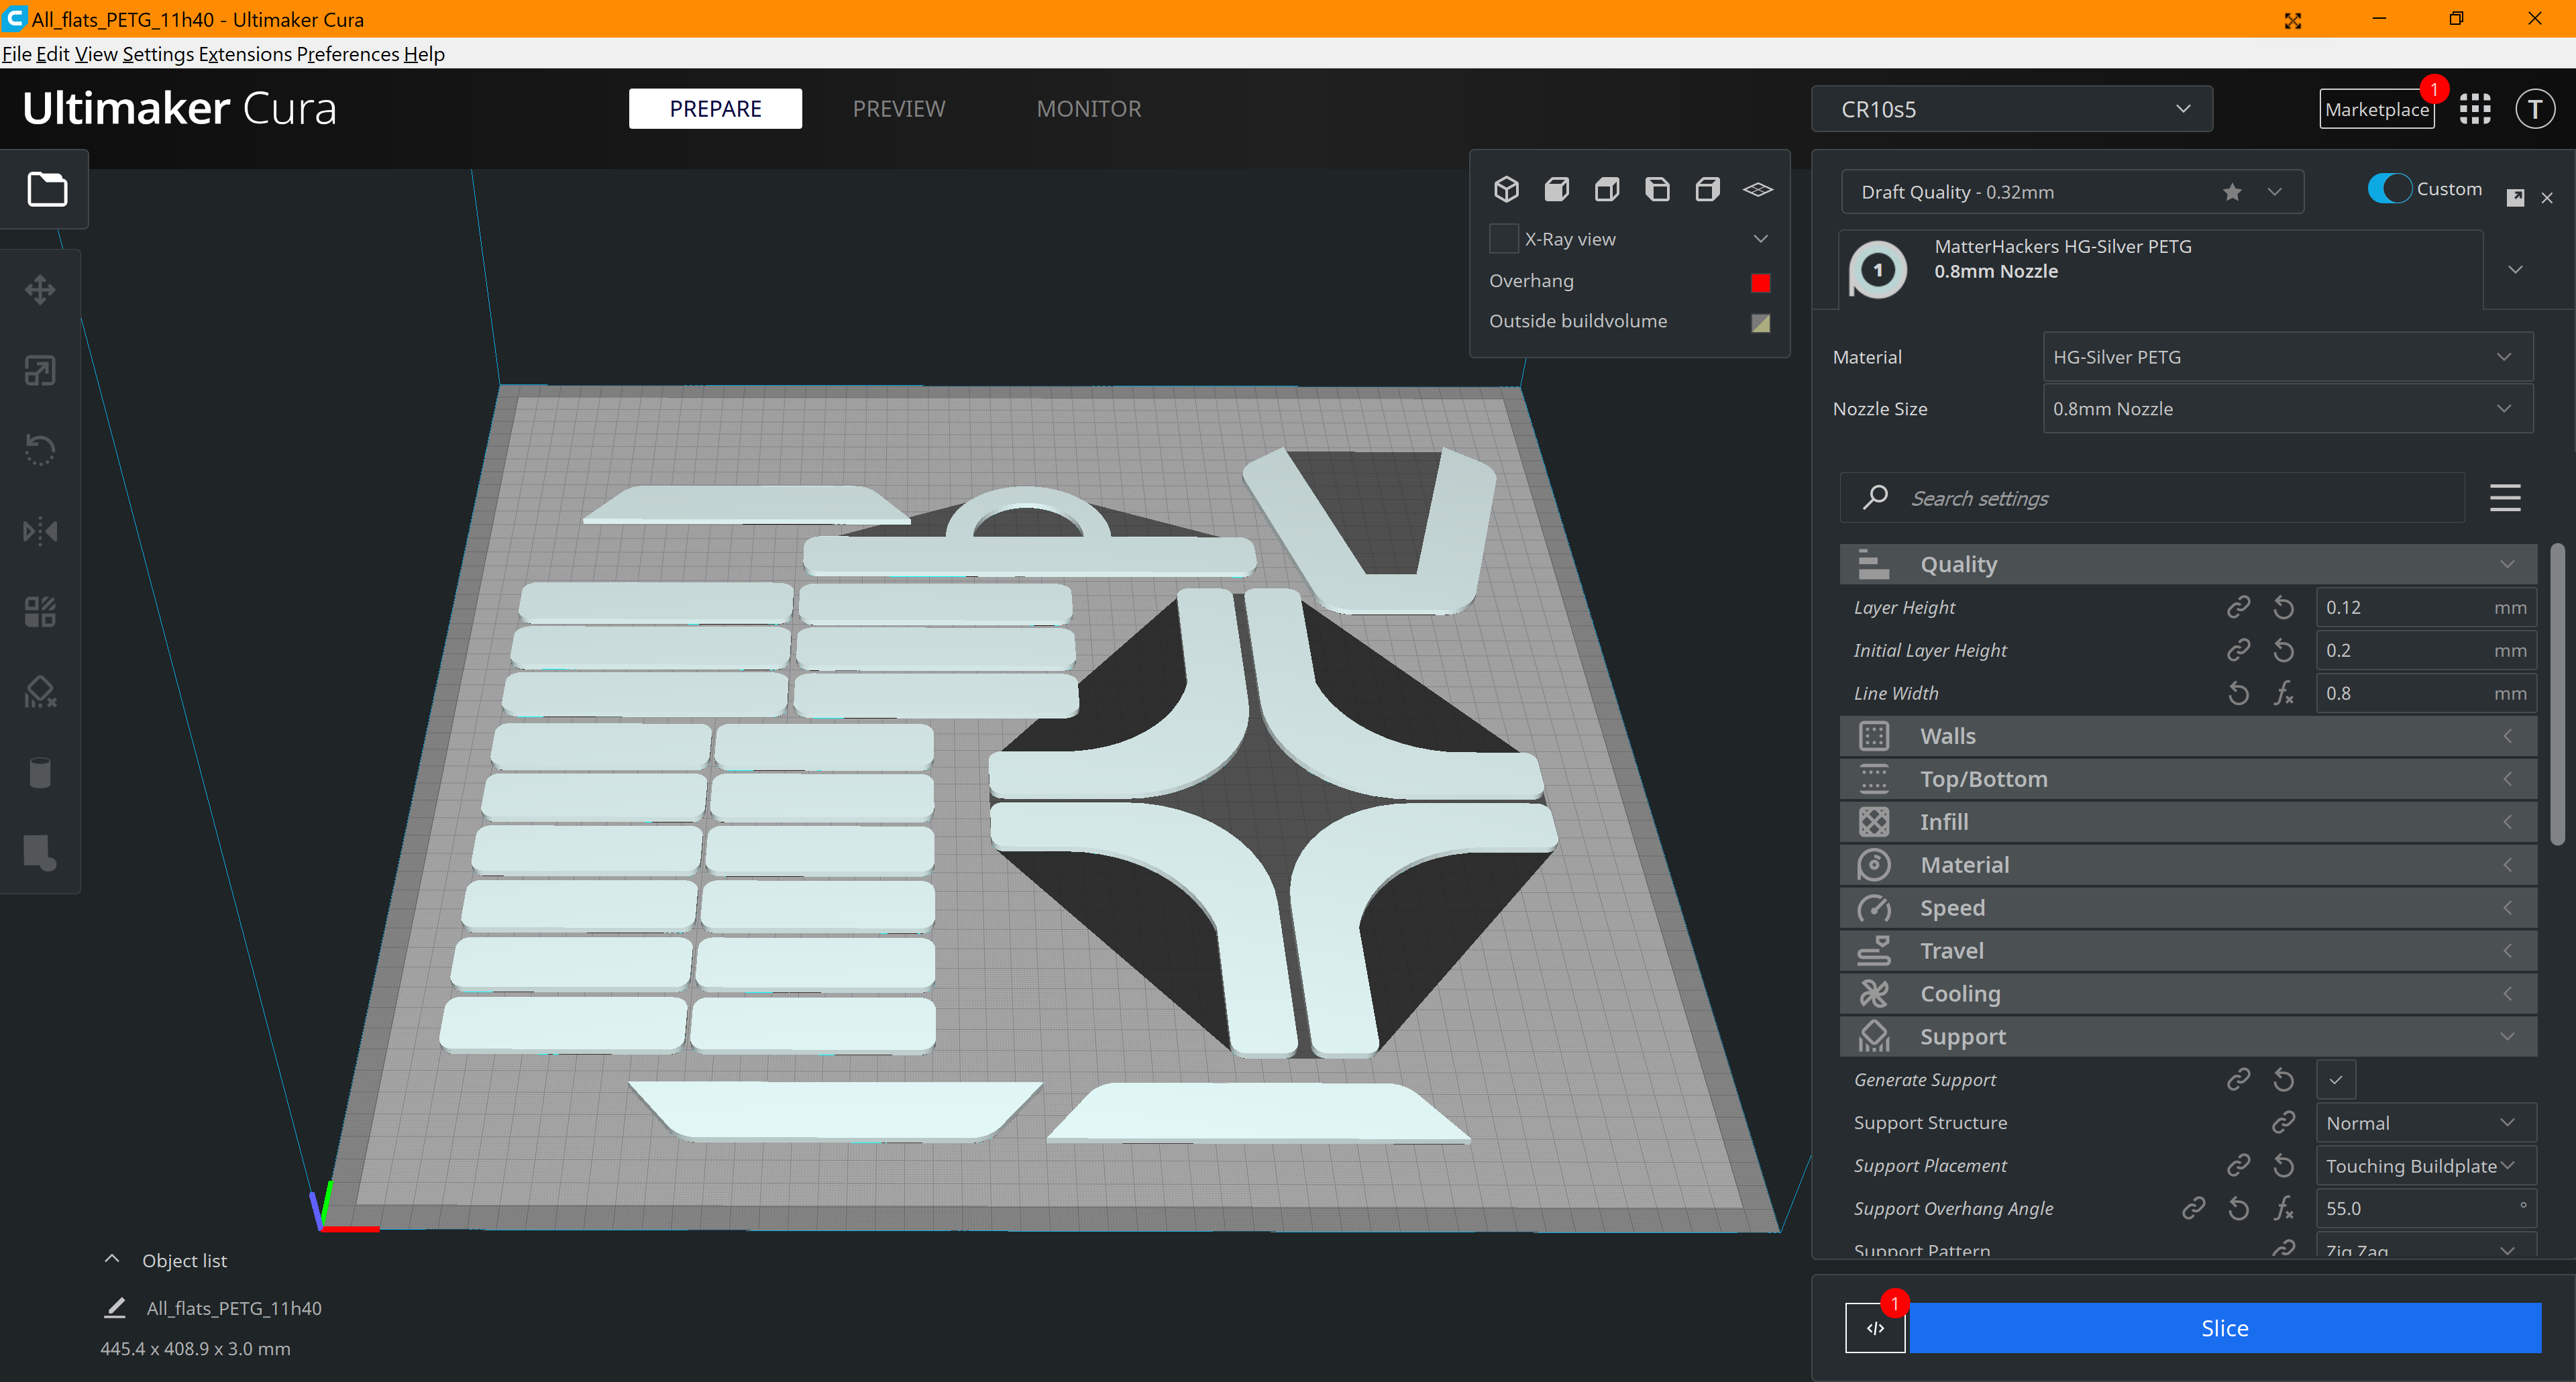Select the Move tool
This screenshot has width=2576, height=1382.
coord(40,290)
